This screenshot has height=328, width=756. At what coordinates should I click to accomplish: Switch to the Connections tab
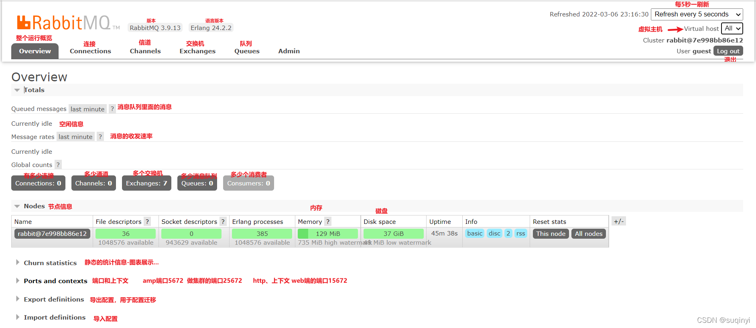90,51
